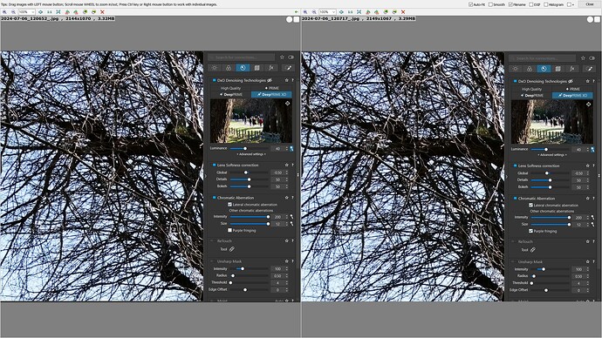Click the Retouch Tool icon in left image
Image resolution: width=602 pixels, height=338 pixels.
pyautogui.click(x=232, y=249)
